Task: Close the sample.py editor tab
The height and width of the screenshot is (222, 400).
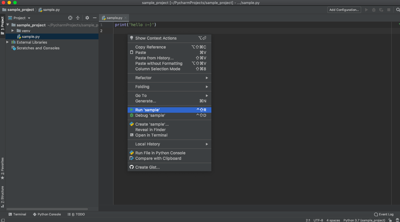Action: coord(126,18)
